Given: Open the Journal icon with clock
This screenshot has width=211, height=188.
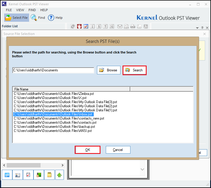Looking at the screenshot, I should click(x=39, y=175).
